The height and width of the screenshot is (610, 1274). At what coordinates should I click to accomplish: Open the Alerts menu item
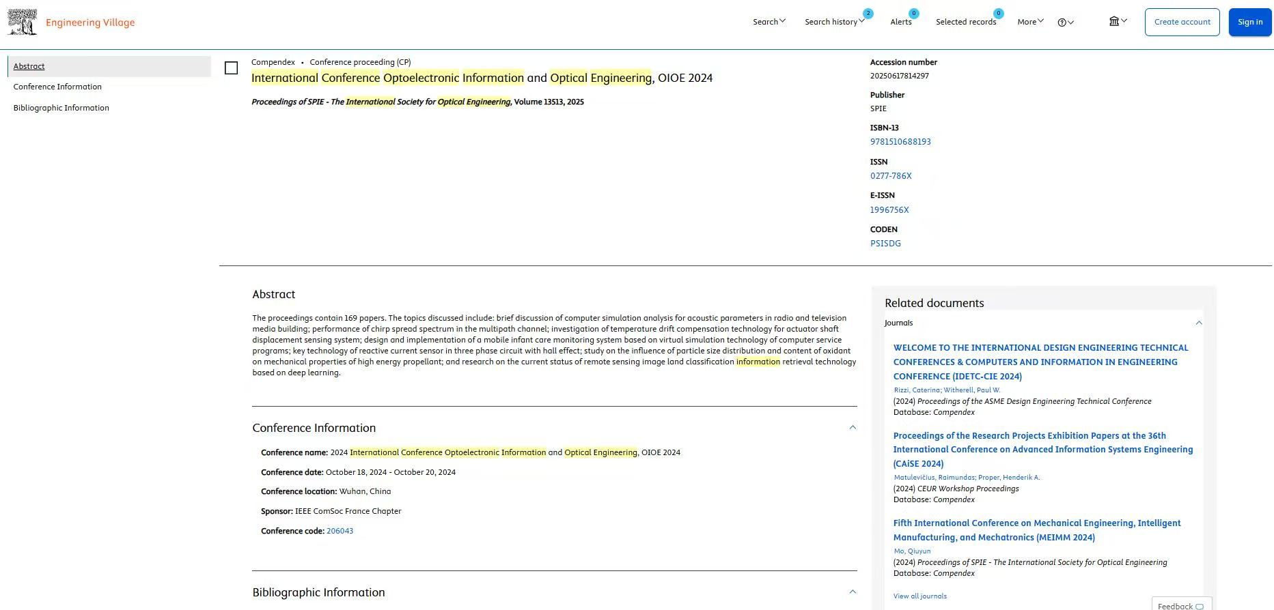click(x=901, y=22)
